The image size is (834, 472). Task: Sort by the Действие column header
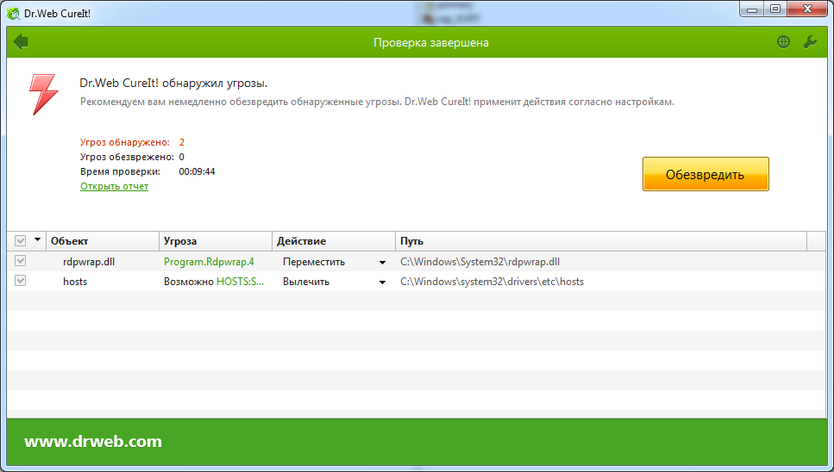coord(334,241)
